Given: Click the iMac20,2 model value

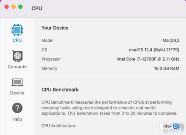Looking at the screenshot, I should pyautogui.click(x=170, y=40).
